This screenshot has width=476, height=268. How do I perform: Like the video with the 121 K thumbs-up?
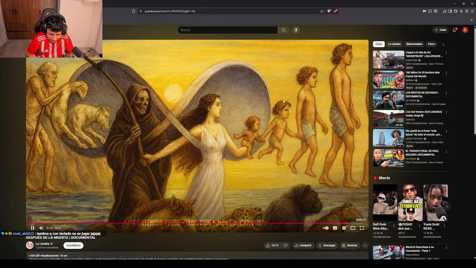click(272, 245)
